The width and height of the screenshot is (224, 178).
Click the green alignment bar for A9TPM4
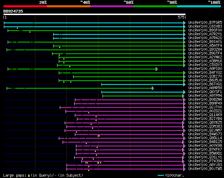pos(143,96)
